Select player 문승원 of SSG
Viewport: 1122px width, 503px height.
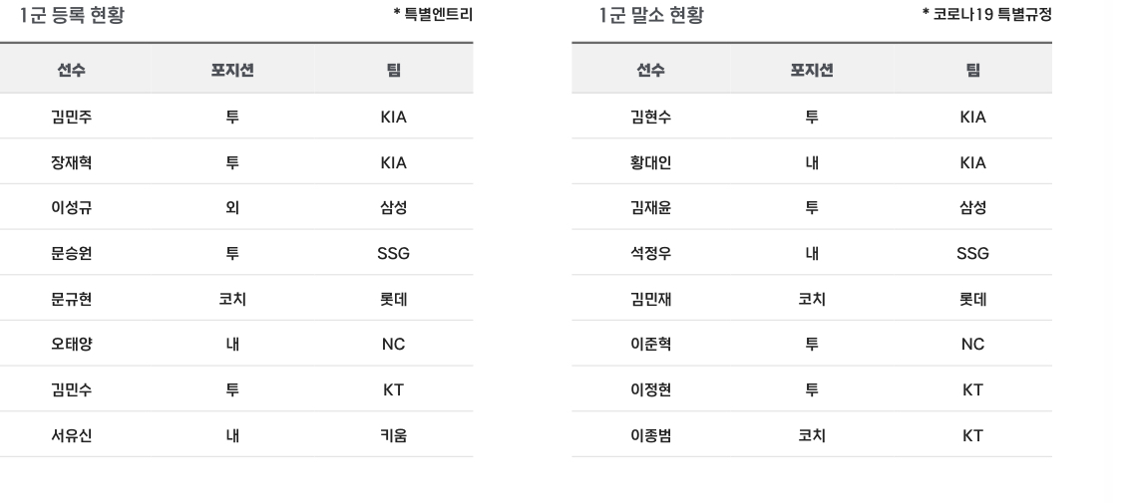[x=72, y=253]
